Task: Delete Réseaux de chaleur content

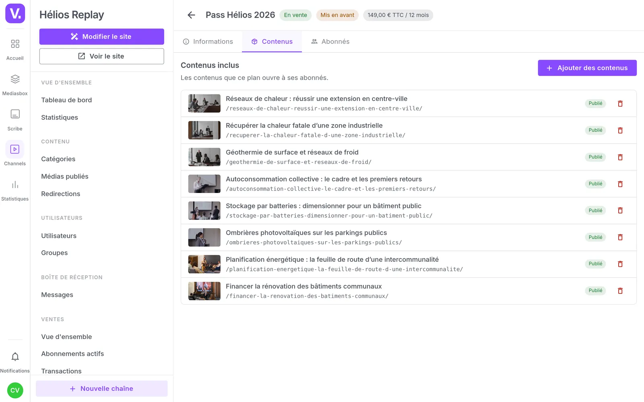Action: (620, 103)
